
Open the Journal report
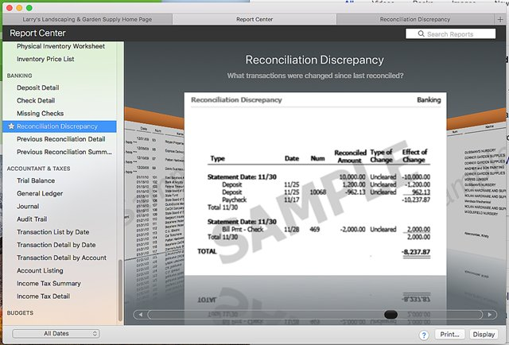[x=28, y=207]
